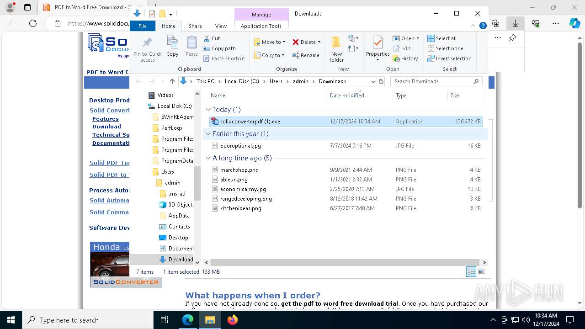Expand the Delete dropdown arrow

[x=319, y=42]
